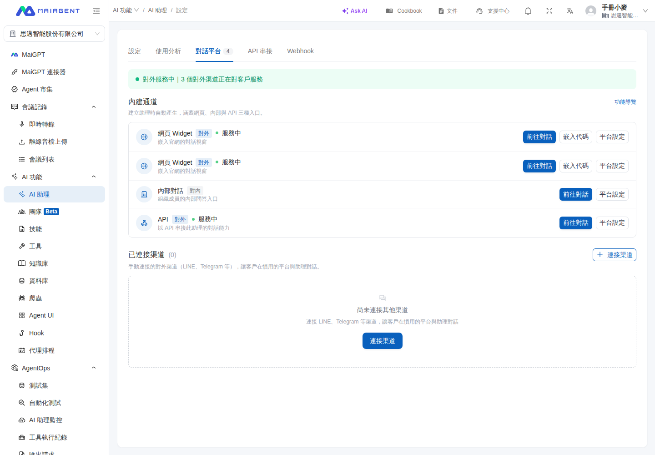The image size is (655, 455).
Task: Click the MaiAgent logo
Action: pos(48,11)
